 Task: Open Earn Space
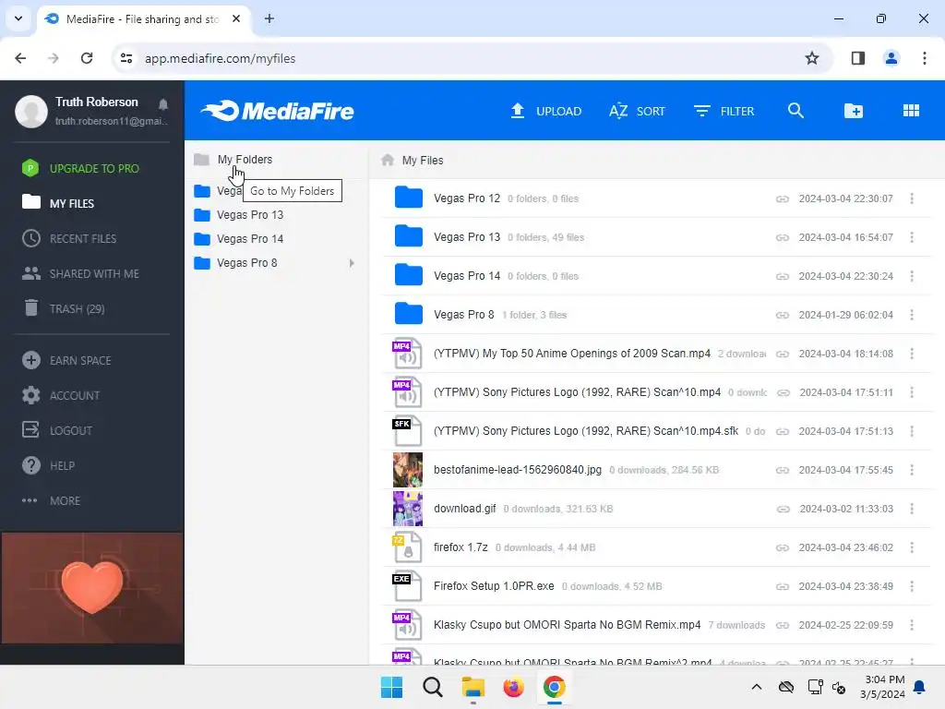66,361
